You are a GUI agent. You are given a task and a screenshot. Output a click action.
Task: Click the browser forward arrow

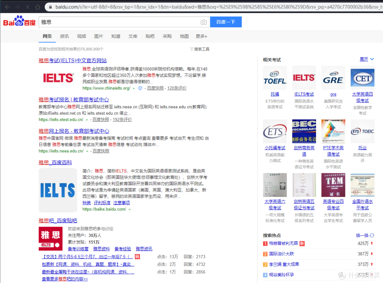pos(17,7)
